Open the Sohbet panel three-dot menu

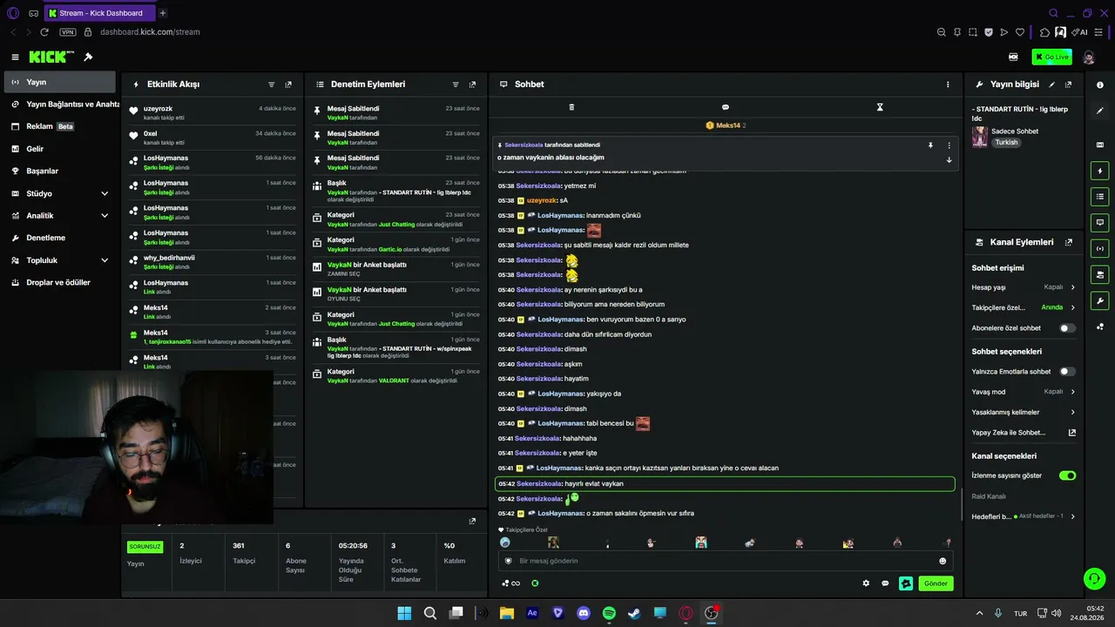point(948,84)
